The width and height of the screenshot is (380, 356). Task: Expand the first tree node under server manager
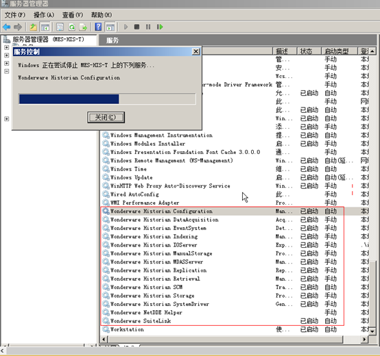[7, 47]
